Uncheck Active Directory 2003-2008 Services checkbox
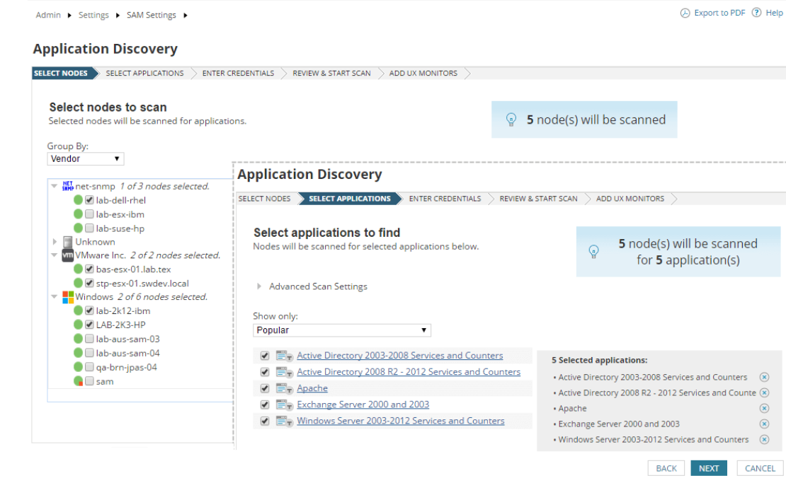 click(x=265, y=356)
